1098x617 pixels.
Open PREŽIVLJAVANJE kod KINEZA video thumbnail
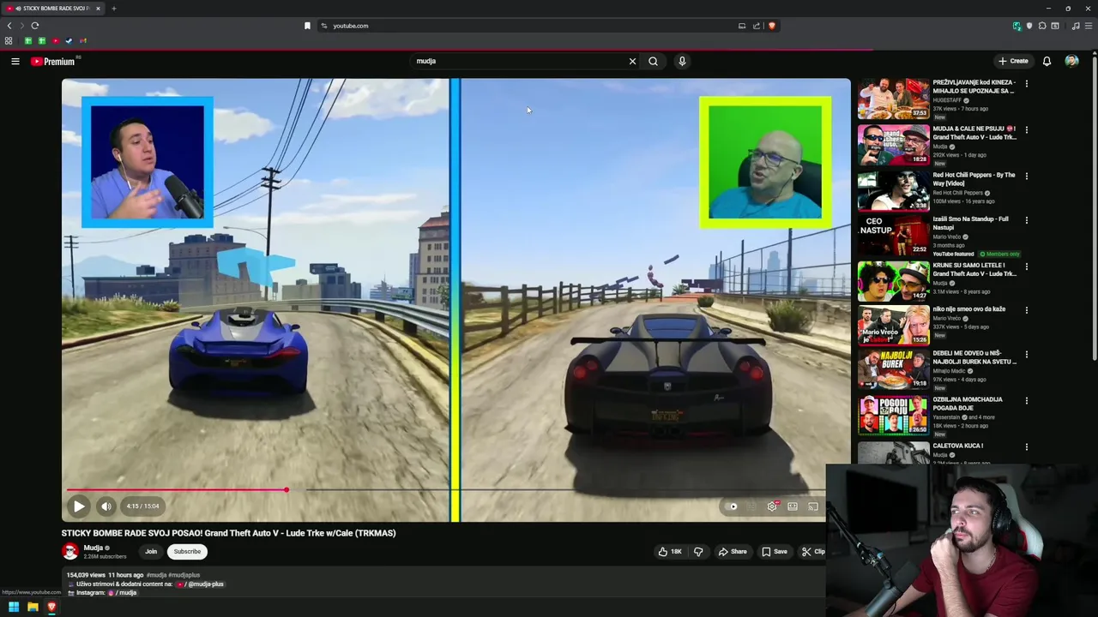[893, 99]
